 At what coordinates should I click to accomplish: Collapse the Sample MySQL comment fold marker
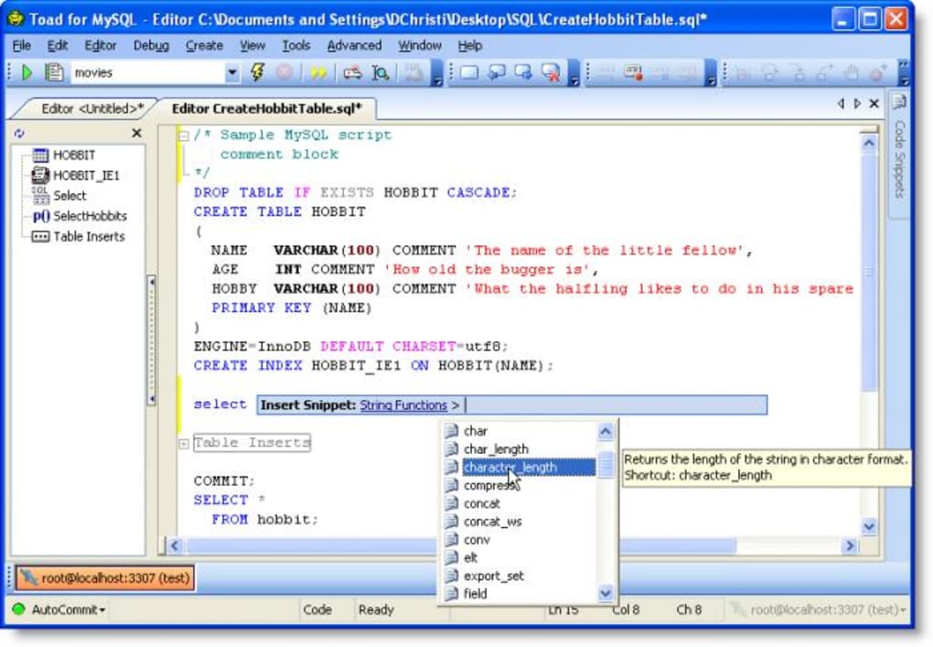point(183,134)
